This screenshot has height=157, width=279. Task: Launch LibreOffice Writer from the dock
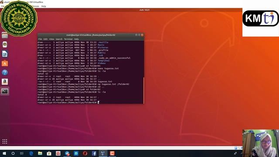[x=5, y=54]
